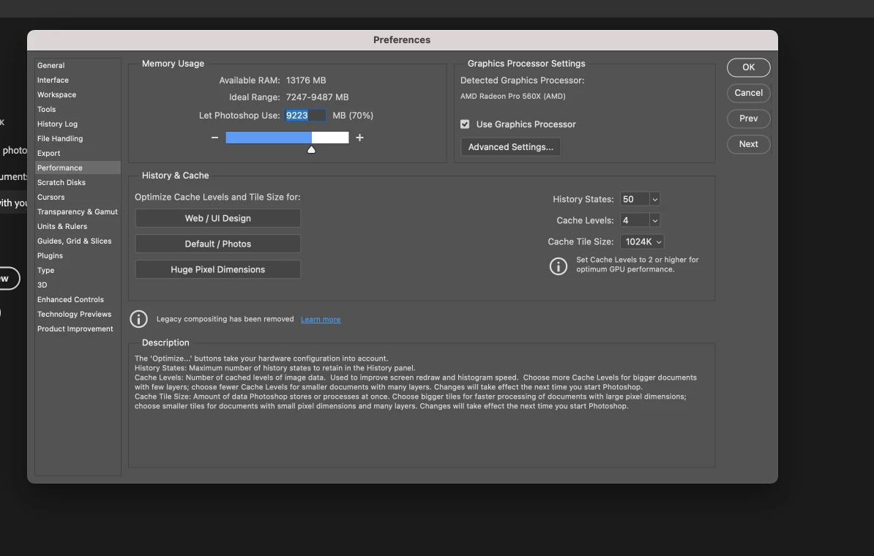The height and width of the screenshot is (556, 874).
Task: Open Guides, Grid & Slices preferences
Action: point(78,241)
